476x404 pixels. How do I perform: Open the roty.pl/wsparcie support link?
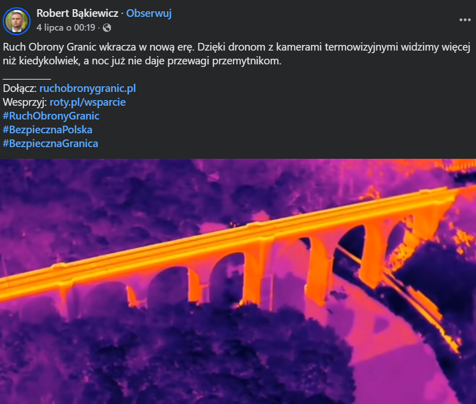pos(87,102)
